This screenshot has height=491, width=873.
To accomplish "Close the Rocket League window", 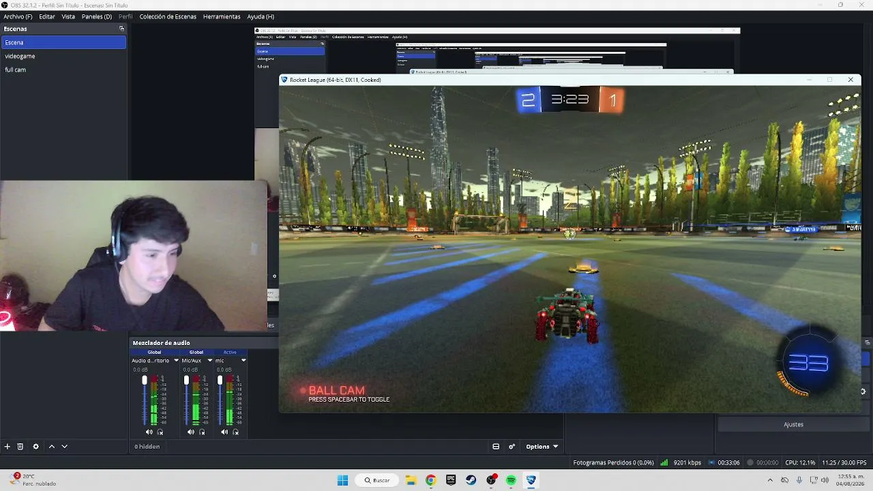I will [850, 80].
